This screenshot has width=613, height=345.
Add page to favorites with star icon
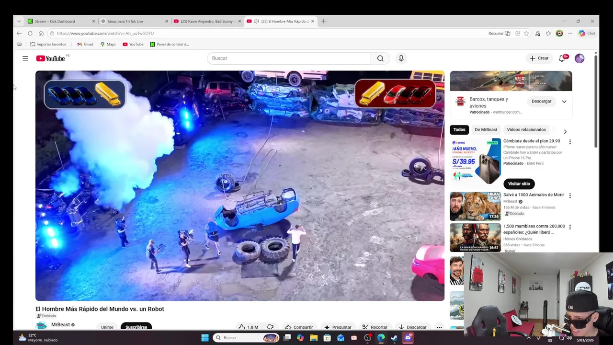pyautogui.click(x=526, y=33)
